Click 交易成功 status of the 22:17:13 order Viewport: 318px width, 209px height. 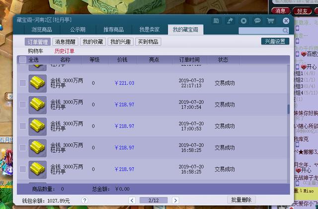(x=225, y=83)
